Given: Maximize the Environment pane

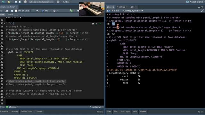Looking at the screenshot, I should point(101,112).
